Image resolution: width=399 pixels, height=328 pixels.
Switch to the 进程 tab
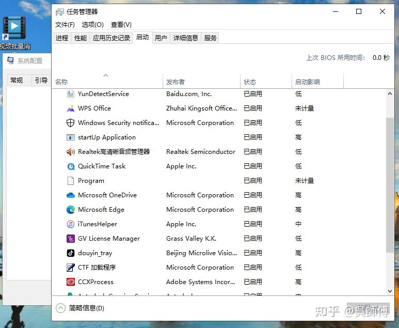[62, 38]
